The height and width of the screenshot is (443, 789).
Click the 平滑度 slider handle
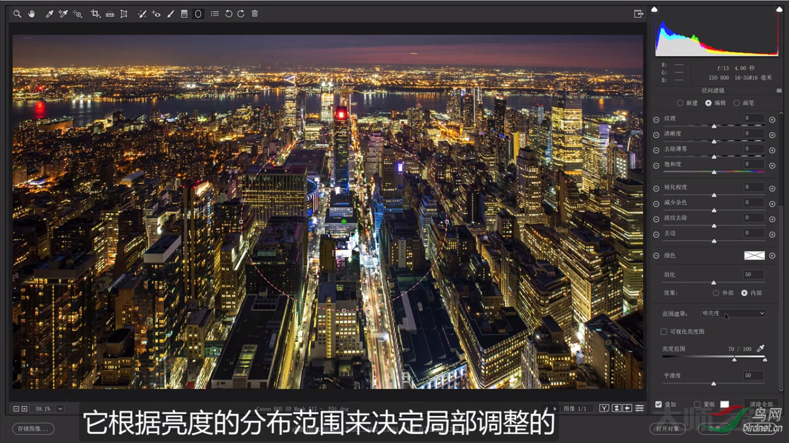click(x=713, y=383)
